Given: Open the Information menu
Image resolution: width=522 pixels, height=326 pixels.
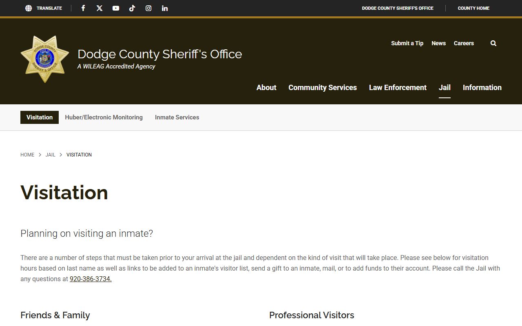Looking at the screenshot, I should (x=482, y=88).
